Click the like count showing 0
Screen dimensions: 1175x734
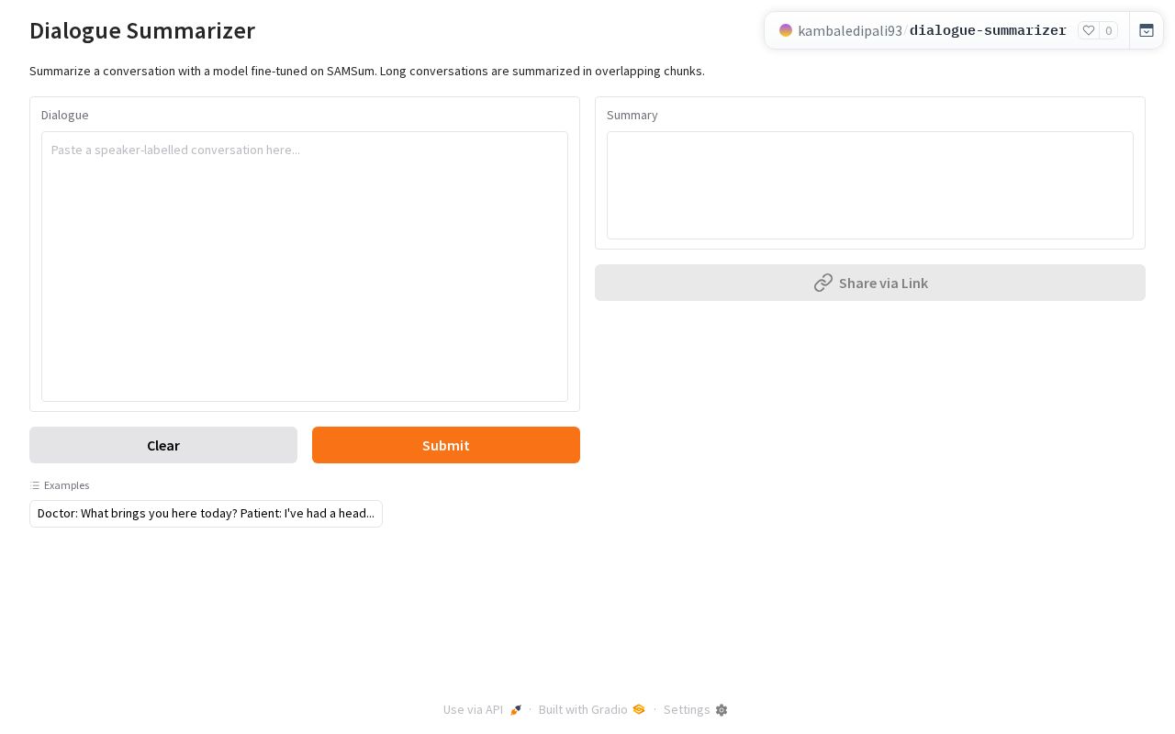[1109, 30]
